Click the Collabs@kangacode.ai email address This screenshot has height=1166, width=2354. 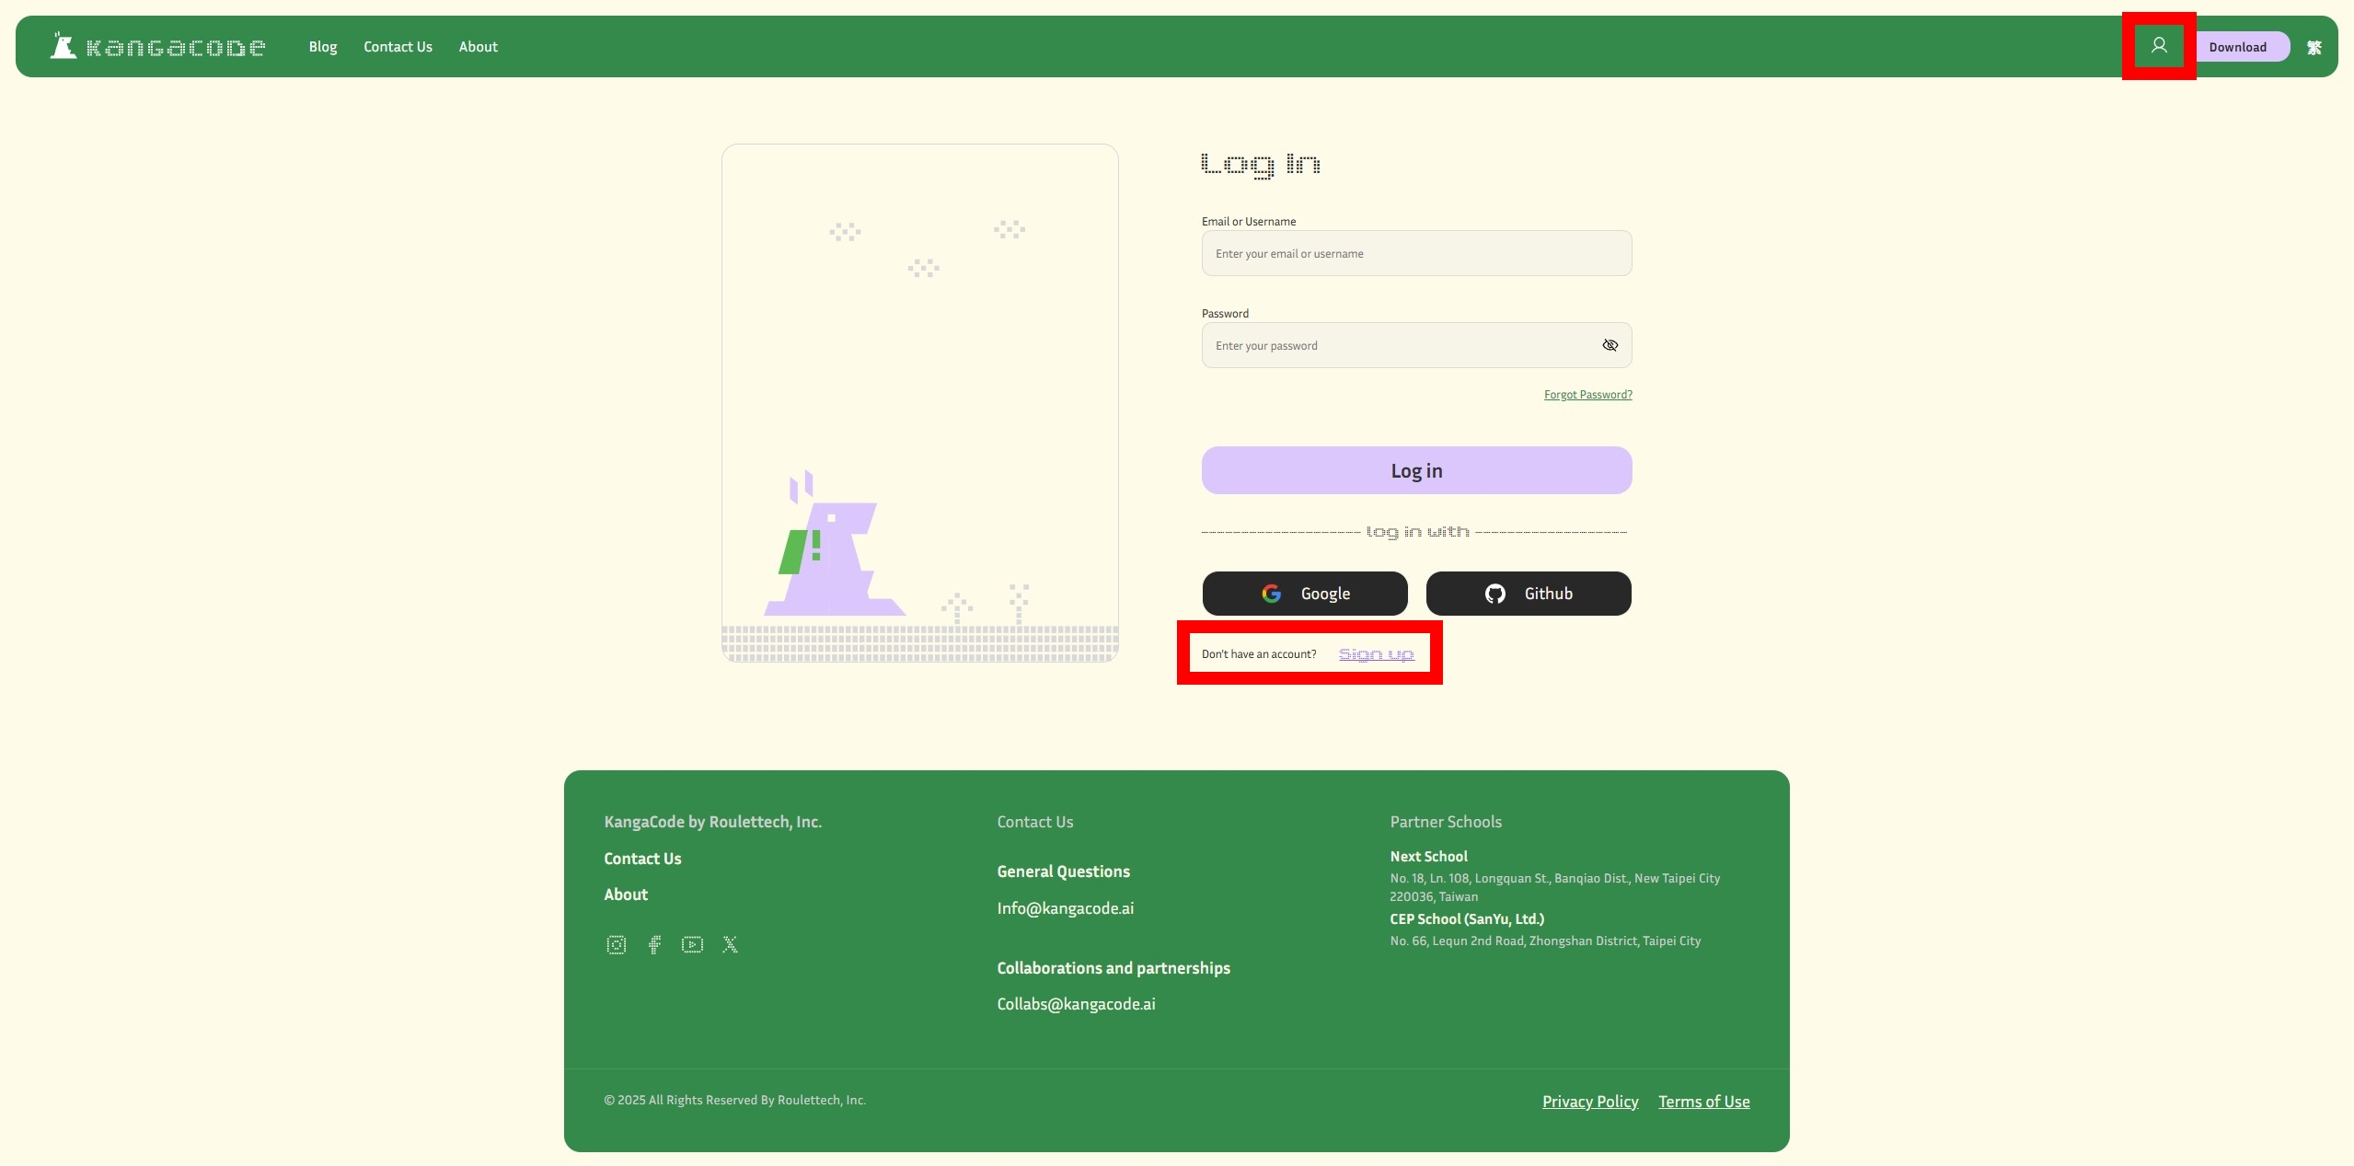point(1077,1004)
